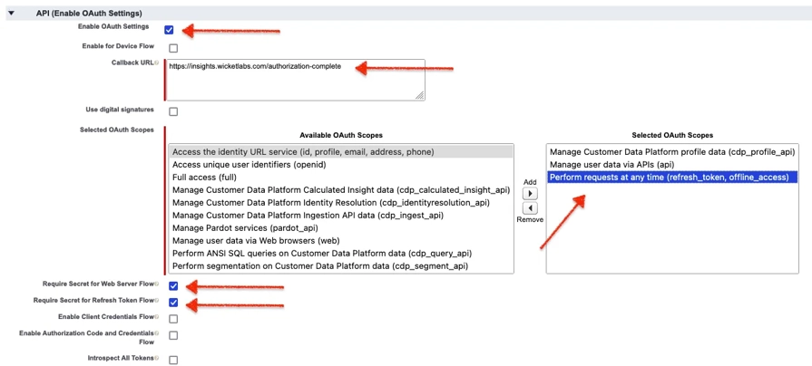Select Access the identity URL service scope
This screenshot has width=812, height=366.
click(x=302, y=152)
